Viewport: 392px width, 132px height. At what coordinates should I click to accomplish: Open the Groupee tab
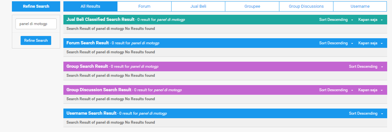252,6
